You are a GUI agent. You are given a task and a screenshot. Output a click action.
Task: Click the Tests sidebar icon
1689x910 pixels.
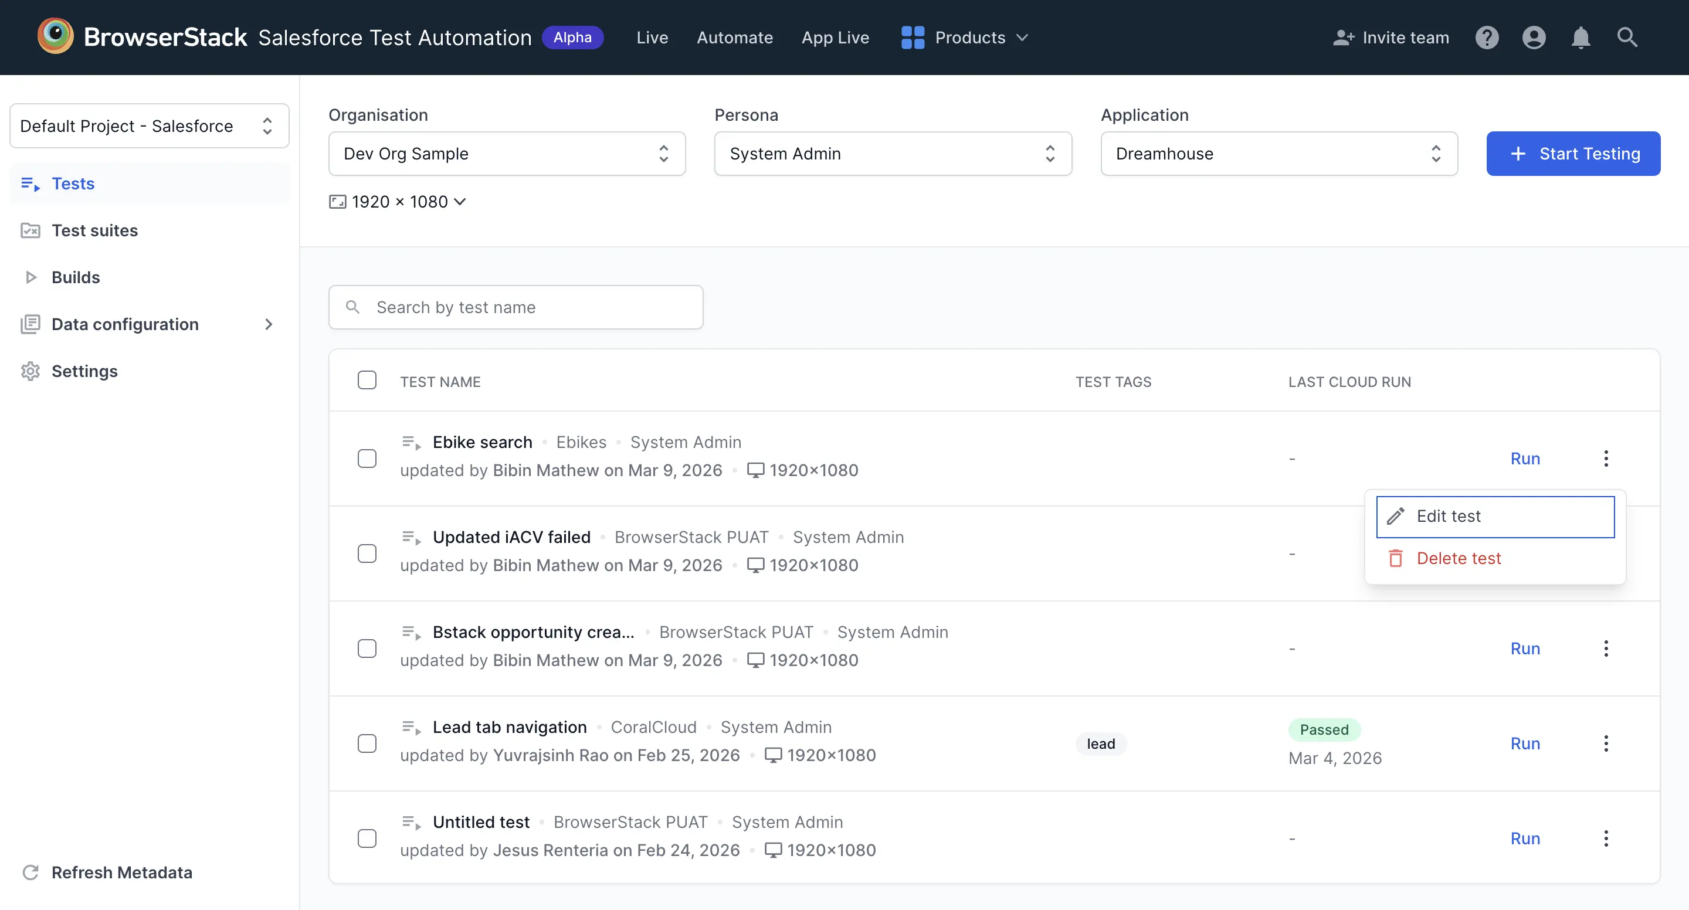point(30,184)
